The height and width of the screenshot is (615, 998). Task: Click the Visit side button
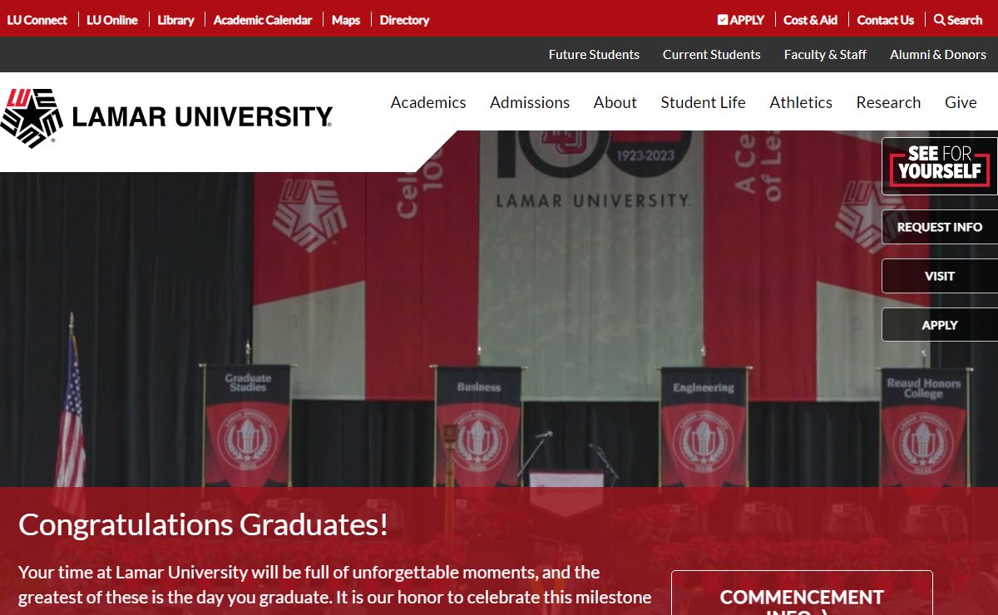940,276
